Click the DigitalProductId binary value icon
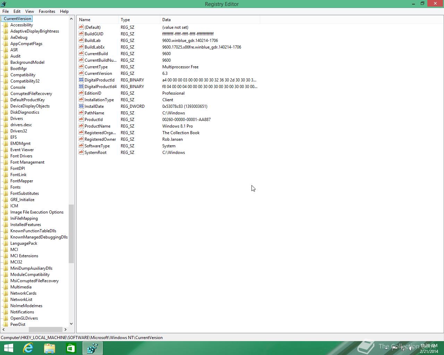 [x=81, y=80]
